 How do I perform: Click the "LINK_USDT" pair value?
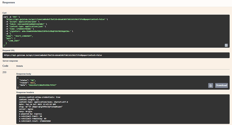pyautogui.click(x=14, y=41)
